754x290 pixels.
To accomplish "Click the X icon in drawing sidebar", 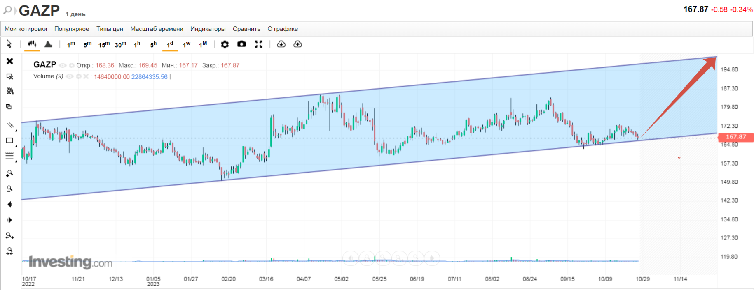I will coord(10,61).
